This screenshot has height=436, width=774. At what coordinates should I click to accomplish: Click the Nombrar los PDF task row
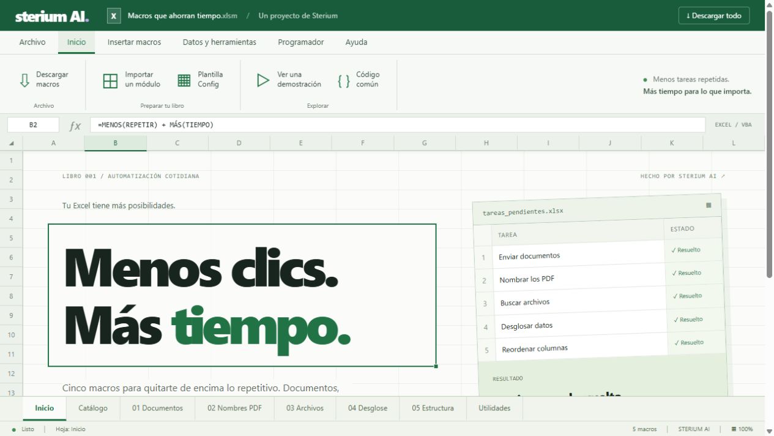point(600,277)
